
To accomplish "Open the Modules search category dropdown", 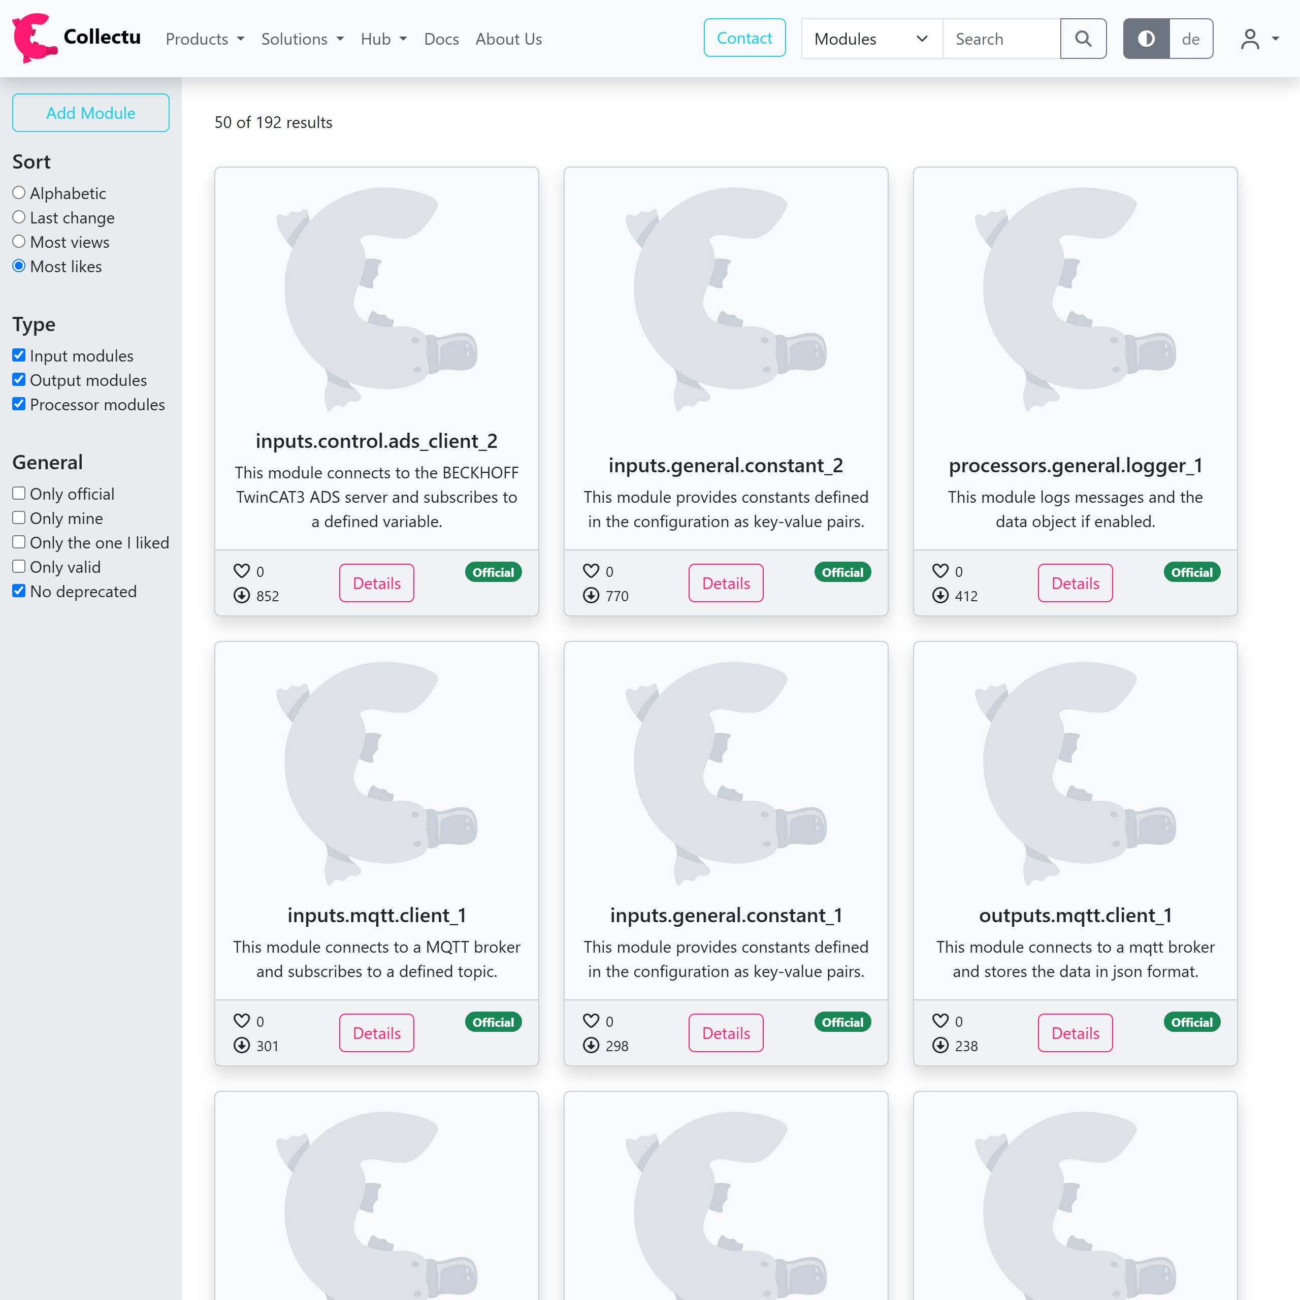I will pyautogui.click(x=871, y=39).
